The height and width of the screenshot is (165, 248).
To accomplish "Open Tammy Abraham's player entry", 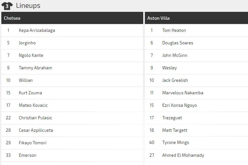I will coord(35,68).
